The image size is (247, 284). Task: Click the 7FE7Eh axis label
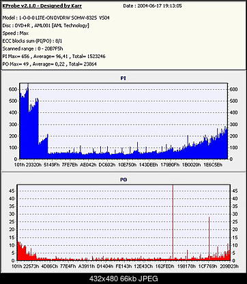tap(70, 165)
